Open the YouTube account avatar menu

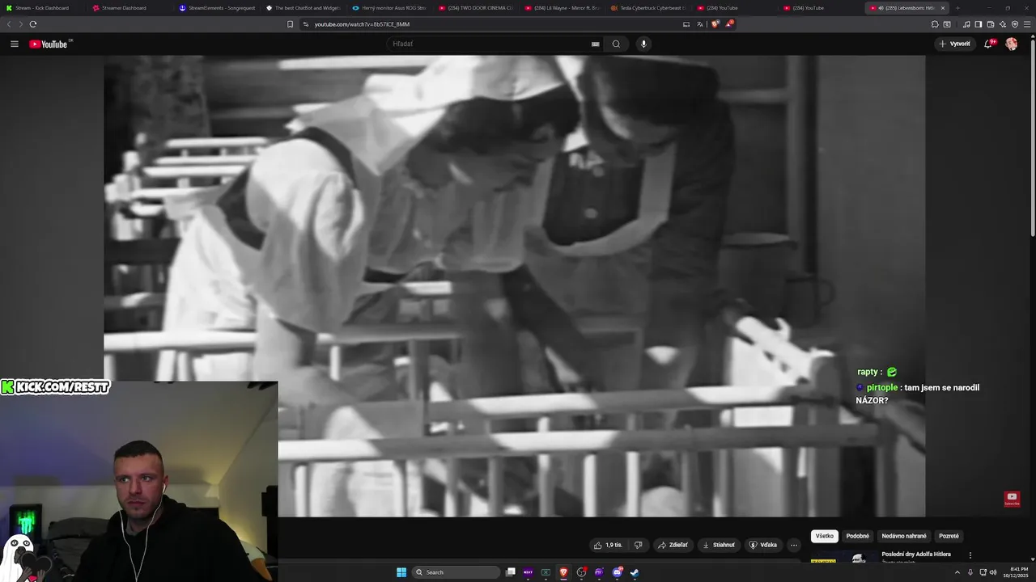click(1011, 44)
